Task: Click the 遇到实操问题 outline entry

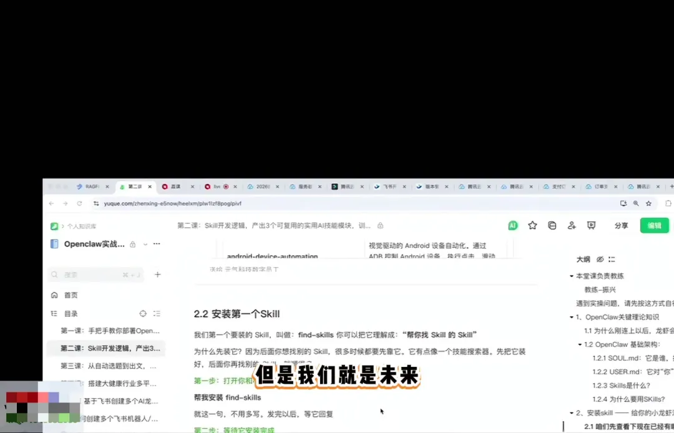Action: click(x=625, y=304)
